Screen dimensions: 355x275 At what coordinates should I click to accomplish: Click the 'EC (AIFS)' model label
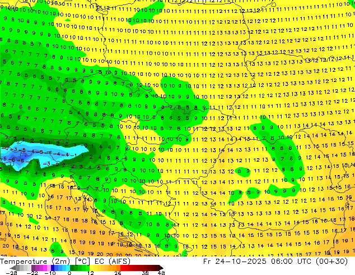point(113,262)
